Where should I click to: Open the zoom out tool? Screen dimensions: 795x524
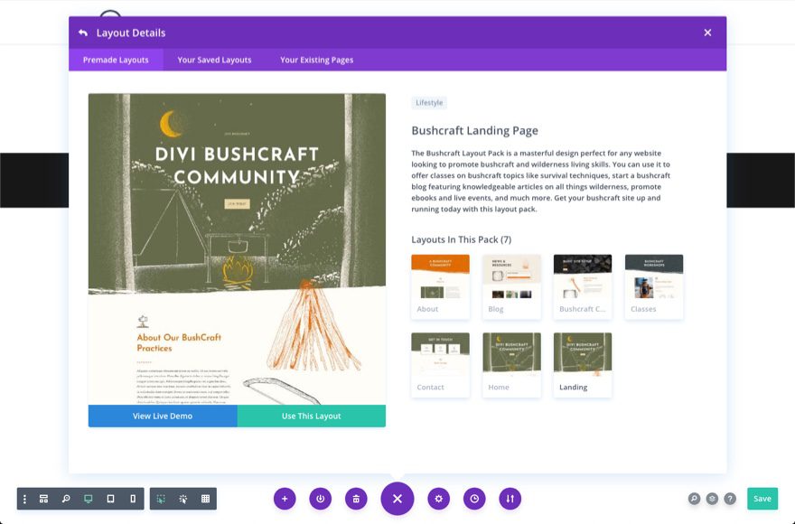64,498
